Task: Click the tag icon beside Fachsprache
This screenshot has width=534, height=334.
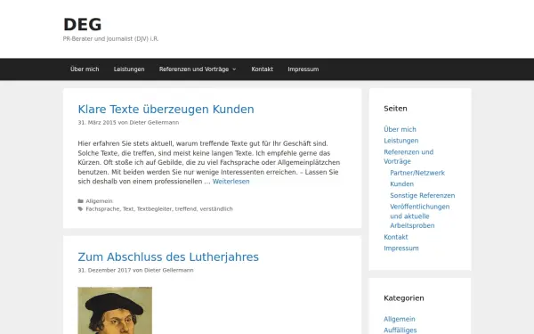Action: (81, 209)
